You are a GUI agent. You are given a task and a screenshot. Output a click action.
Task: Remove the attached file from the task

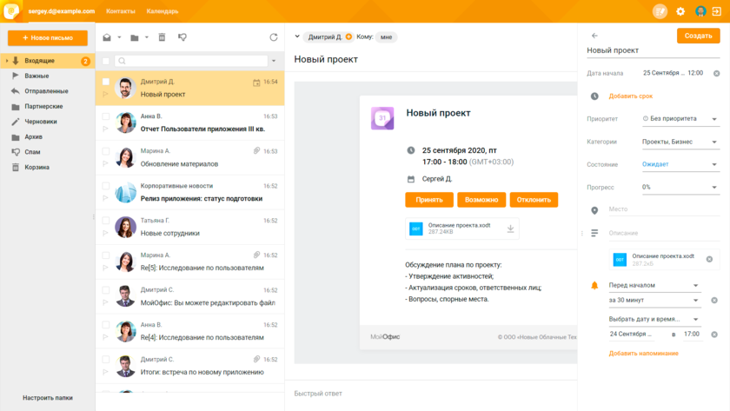coord(709,259)
